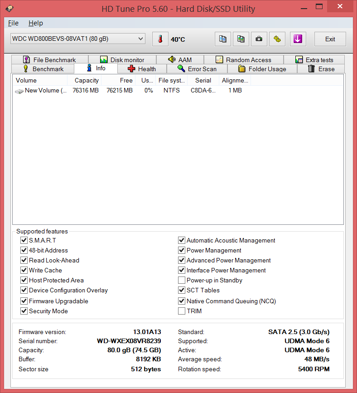The width and height of the screenshot is (357, 393).
Task: Click the camera save screenshot icon
Action: click(x=259, y=39)
